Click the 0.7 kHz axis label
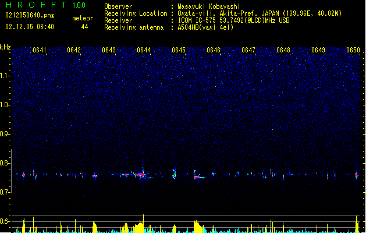366x233 pixels. (x=5, y=192)
